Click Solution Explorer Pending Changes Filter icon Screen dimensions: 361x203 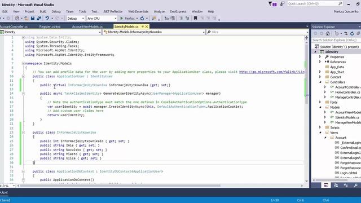337,34
